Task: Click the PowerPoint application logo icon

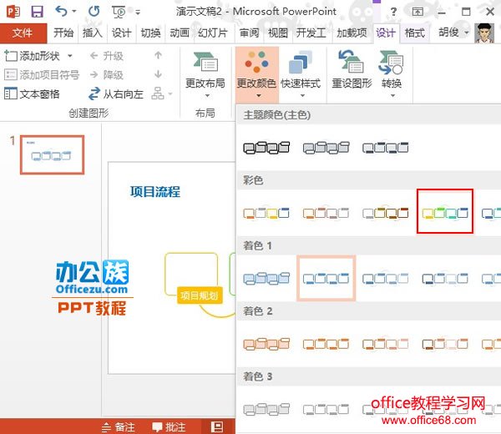Action: click(x=13, y=12)
